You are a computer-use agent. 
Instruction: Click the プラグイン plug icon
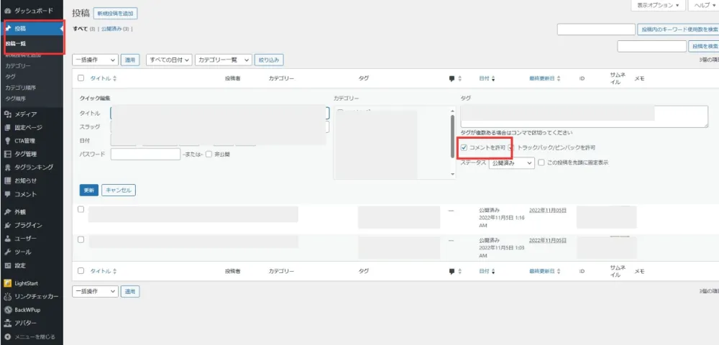7,226
